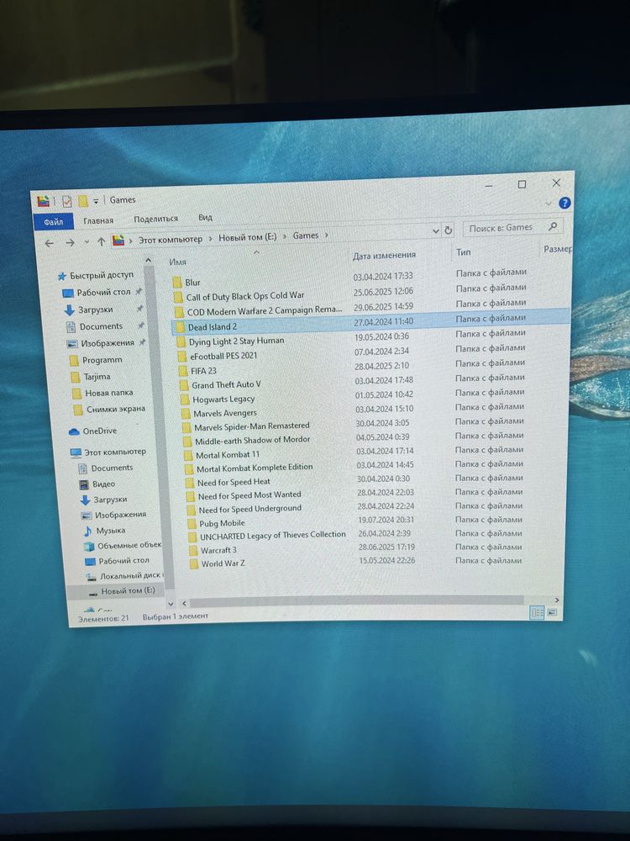
Task: Open pinned Загрузки under quick access
Action: (x=89, y=310)
